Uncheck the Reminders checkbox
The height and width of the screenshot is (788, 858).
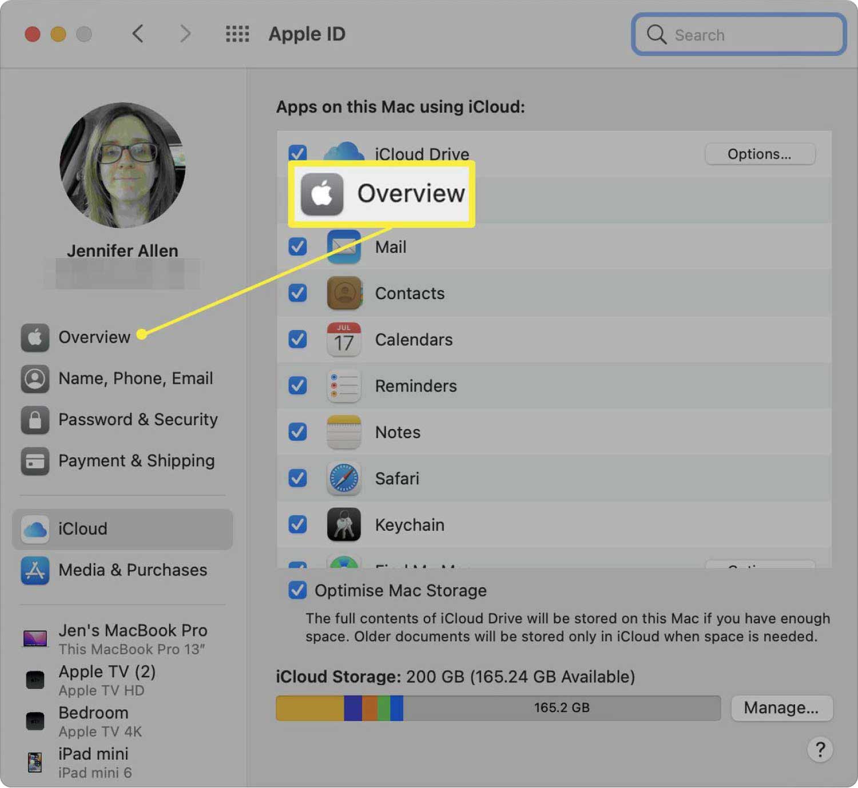coord(297,386)
